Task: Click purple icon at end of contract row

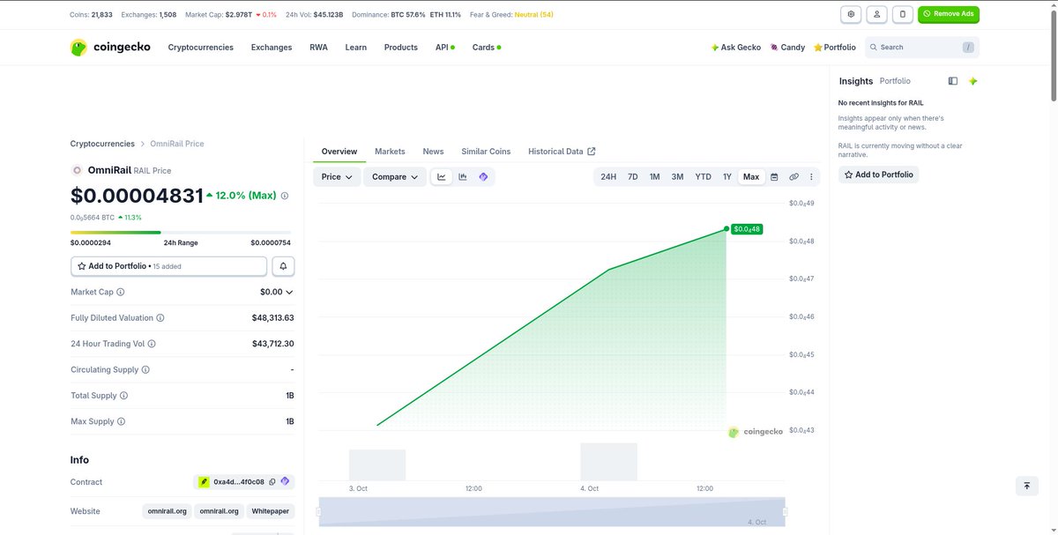Action: [285, 482]
